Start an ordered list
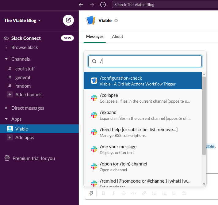The height and width of the screenshot is (205, 218). tap(154, 193)
